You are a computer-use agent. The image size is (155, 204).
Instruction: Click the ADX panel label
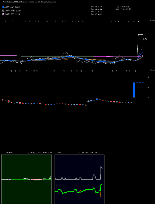coord(59,153)
